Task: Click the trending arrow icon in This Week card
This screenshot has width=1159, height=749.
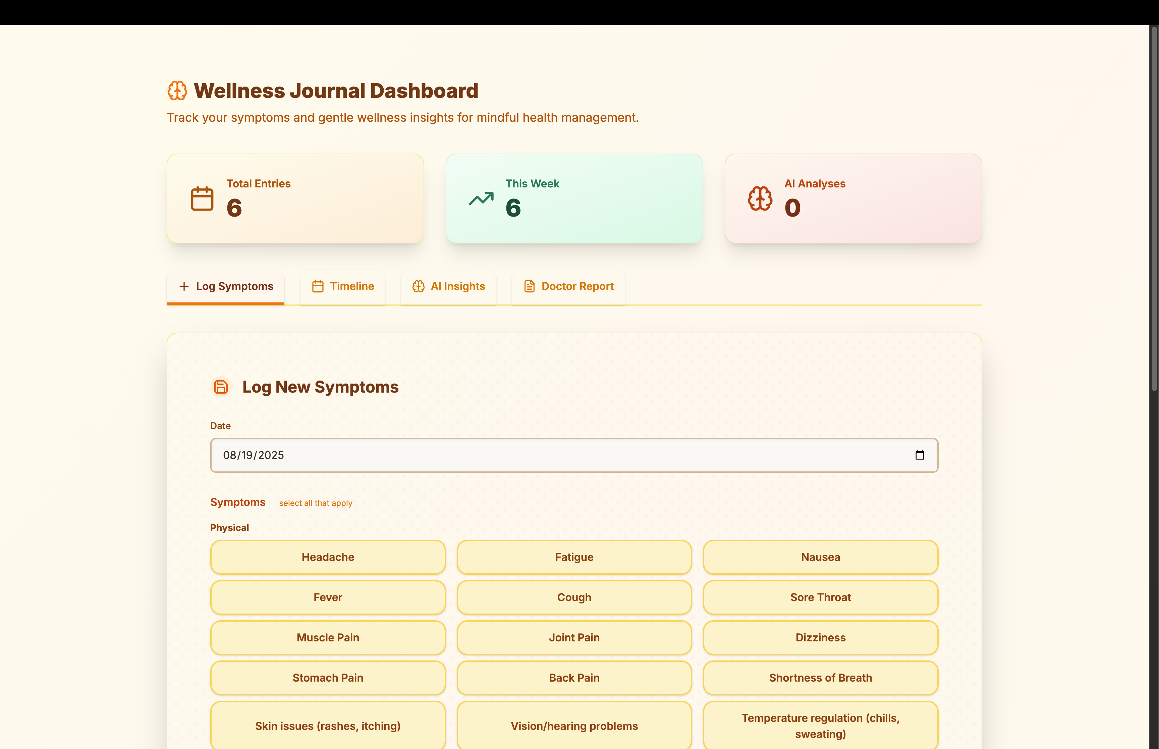Action: tap(481, 198)
